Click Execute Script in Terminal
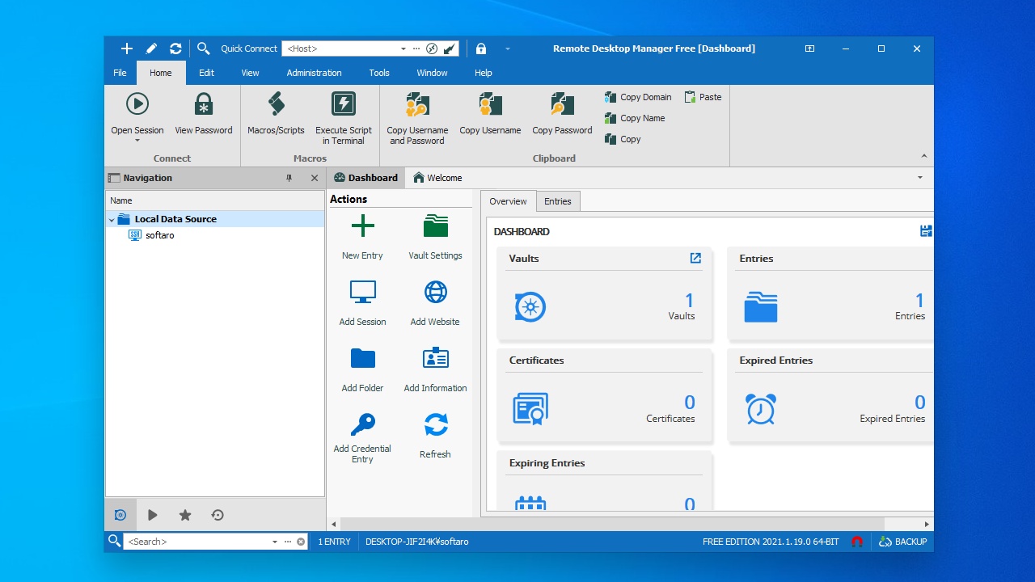Screen dimensions: 1035x582 pos(344,118)
